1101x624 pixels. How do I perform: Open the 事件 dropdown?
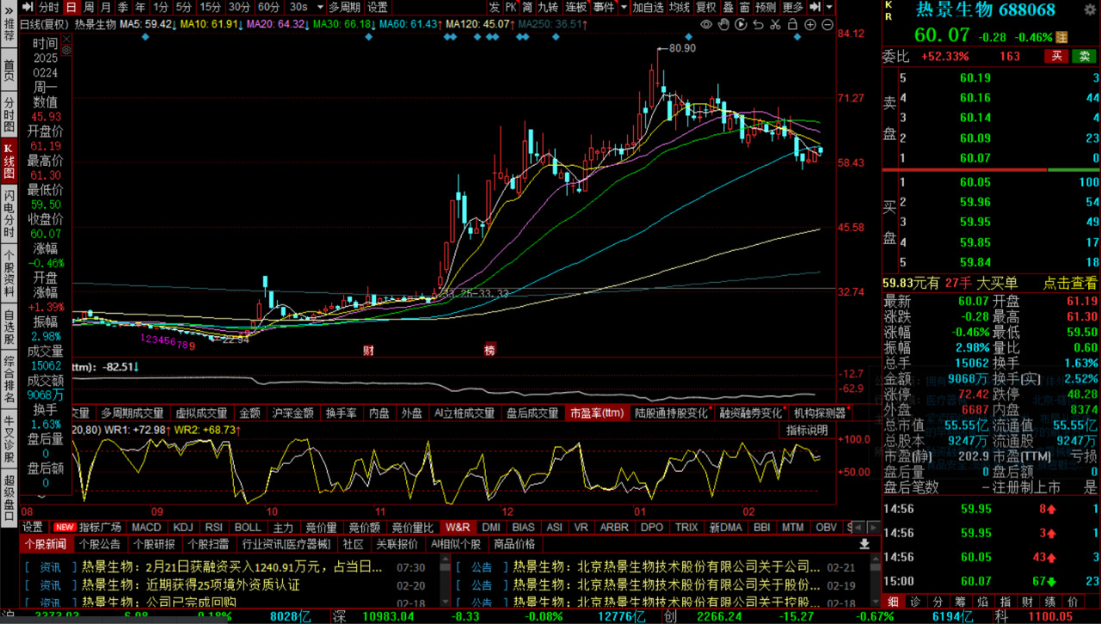pyautogui.click(x=604, y=7)
